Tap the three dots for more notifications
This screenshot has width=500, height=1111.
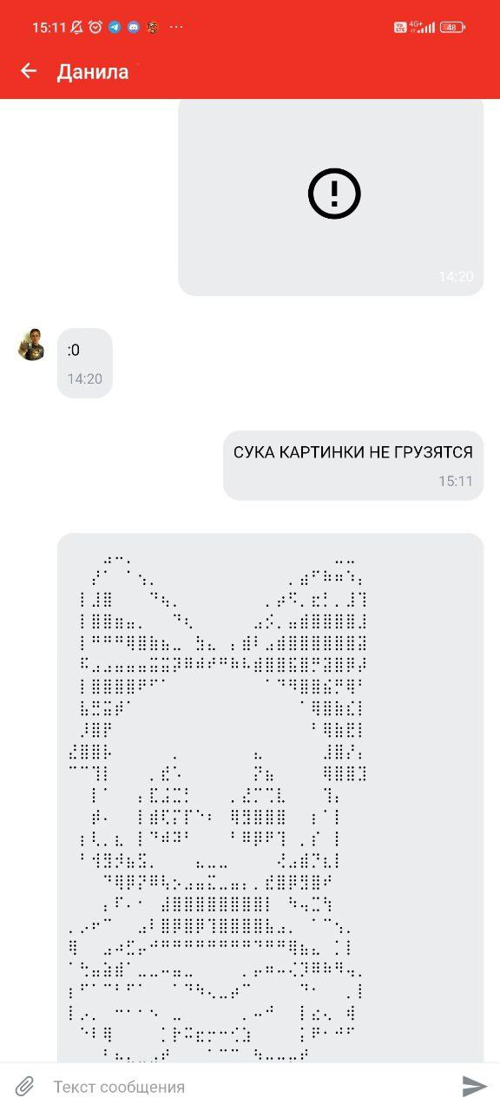pyautogui.click(x=176, y=27)
